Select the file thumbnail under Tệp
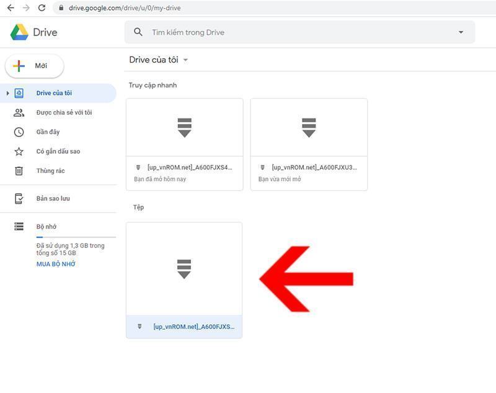The width and height of the screenshot is (496, 393). [x=184, y=269]
